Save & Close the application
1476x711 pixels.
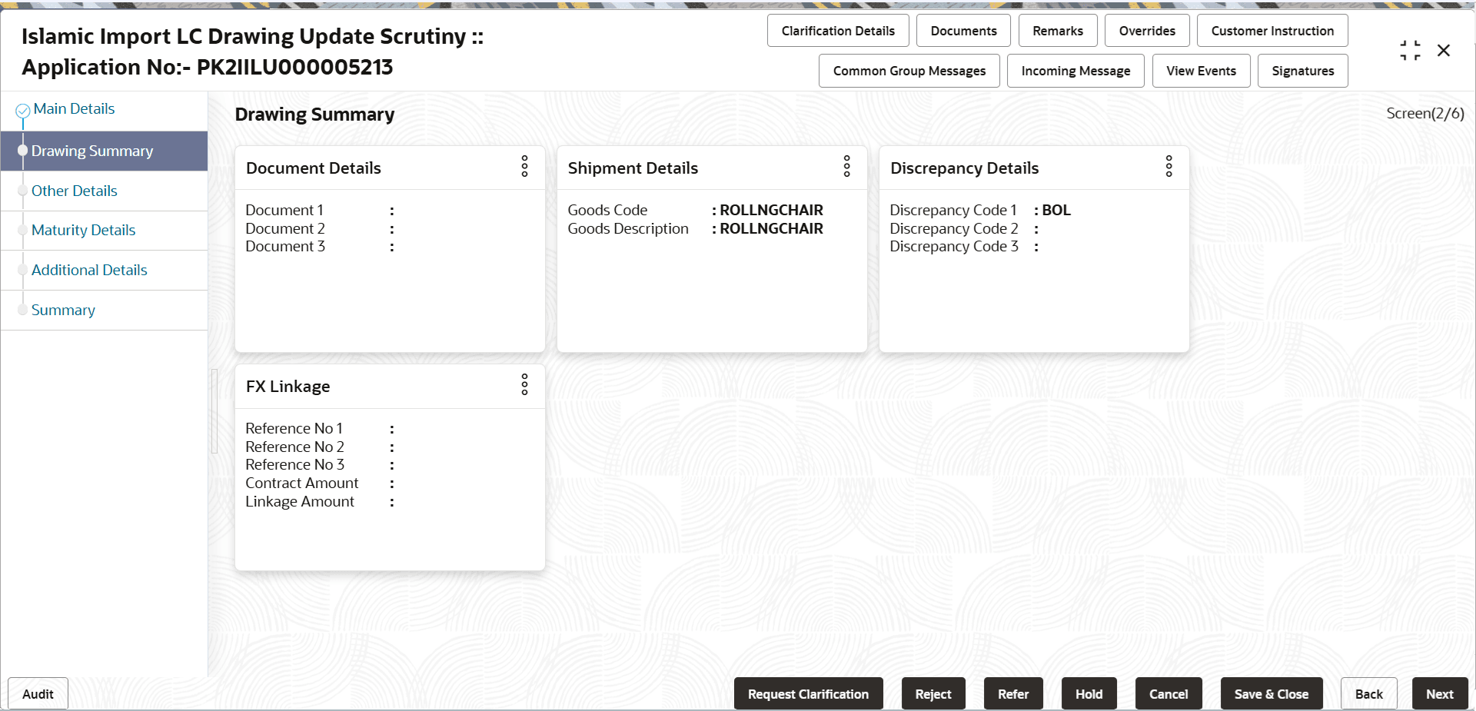(x=1271, y=693)
